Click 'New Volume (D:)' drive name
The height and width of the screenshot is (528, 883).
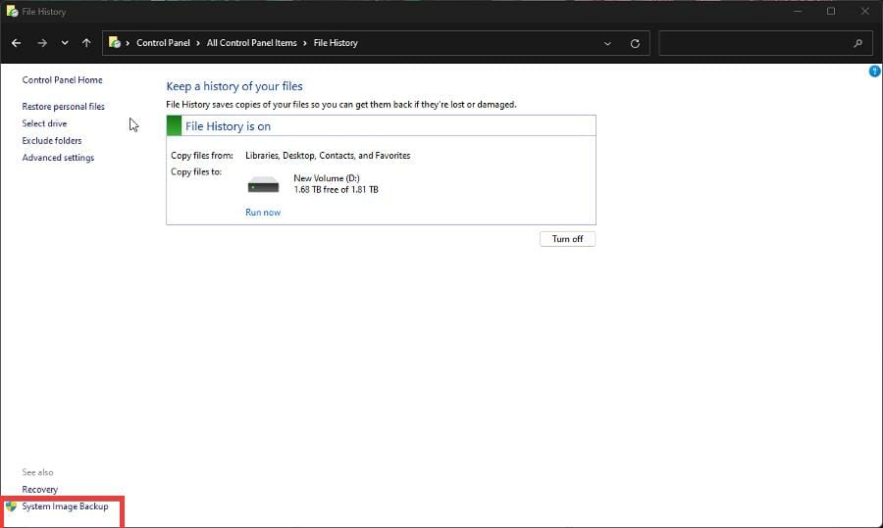tap(327, 178)
